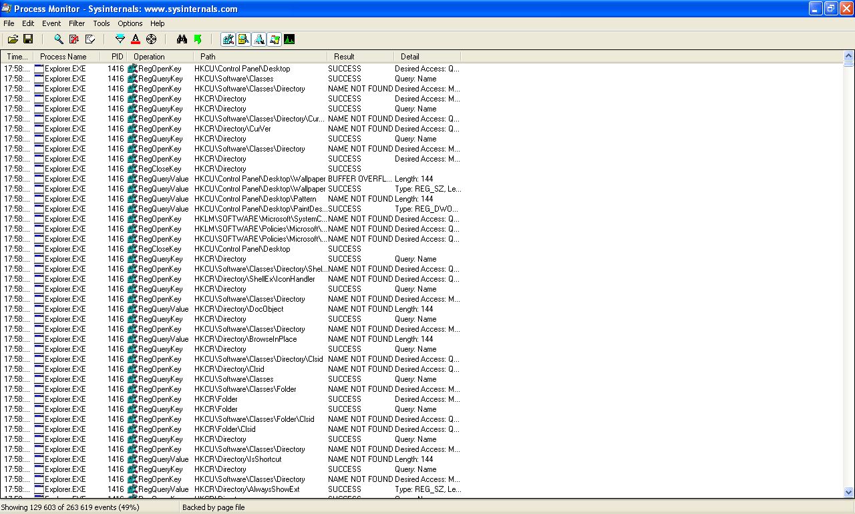Toggle Show Network Activity filter
Image resolution: width=855 pixels, height=514 pixels.
259,39
